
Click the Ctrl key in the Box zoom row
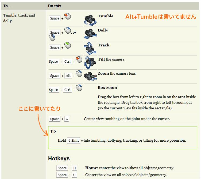point(68,90)
